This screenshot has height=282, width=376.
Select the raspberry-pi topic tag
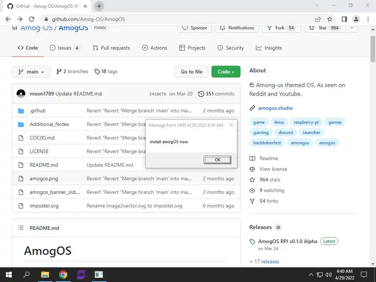tap(306, 122)
